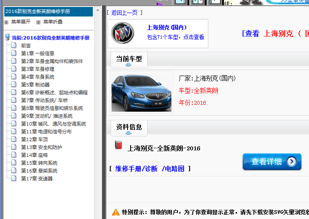Click the 上海别克-全新英朗-2016 title text
The image size is (309, 219).
(164, 148)
